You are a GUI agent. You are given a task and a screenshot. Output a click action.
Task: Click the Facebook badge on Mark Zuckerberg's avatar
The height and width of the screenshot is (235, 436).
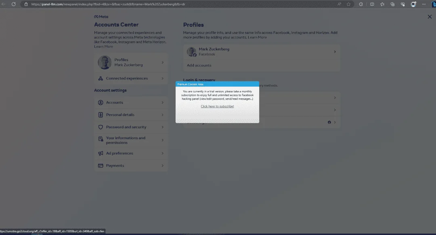[x=195, y=55]
